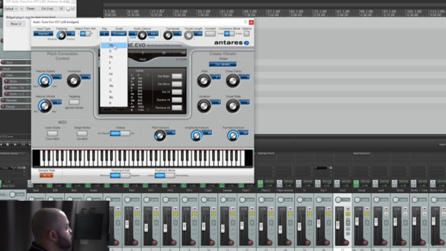Click the Show UI button
Screen dimensions: 446x251
(x=16, y=24)
